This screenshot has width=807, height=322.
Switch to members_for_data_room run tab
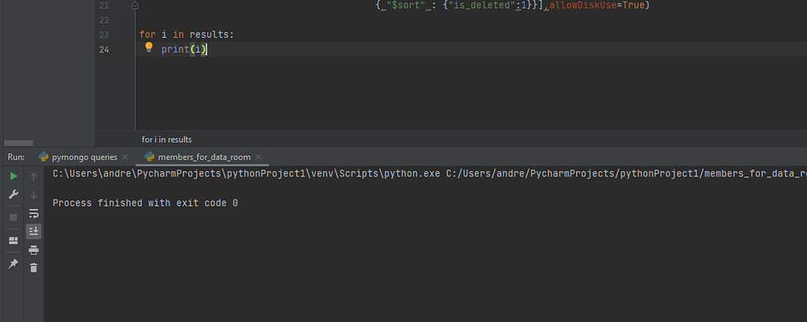(x=204, y=157)
